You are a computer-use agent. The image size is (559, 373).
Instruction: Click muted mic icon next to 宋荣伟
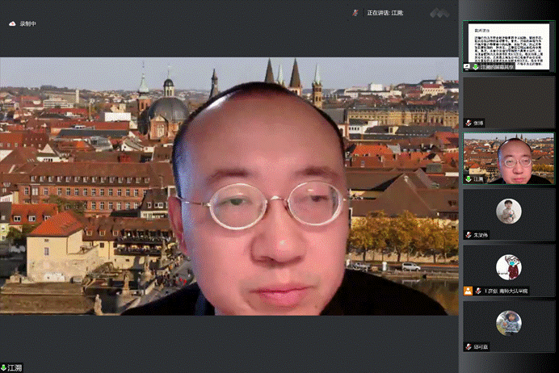pyautogui.click(x=469, y=234)
